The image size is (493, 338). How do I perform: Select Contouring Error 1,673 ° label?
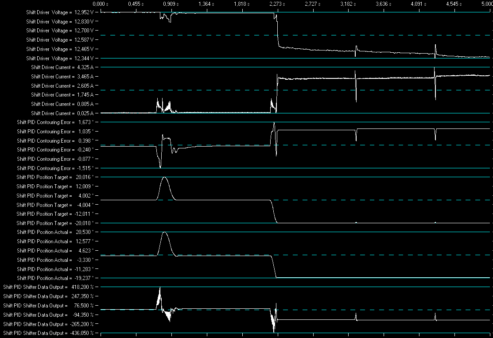point(55,122)
